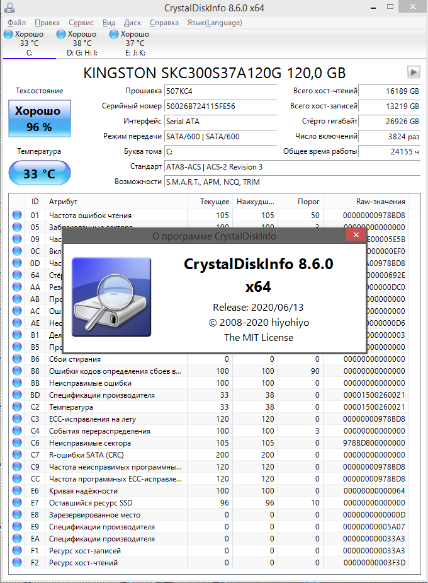Click status icon for attribute E7

click(17, 502)
